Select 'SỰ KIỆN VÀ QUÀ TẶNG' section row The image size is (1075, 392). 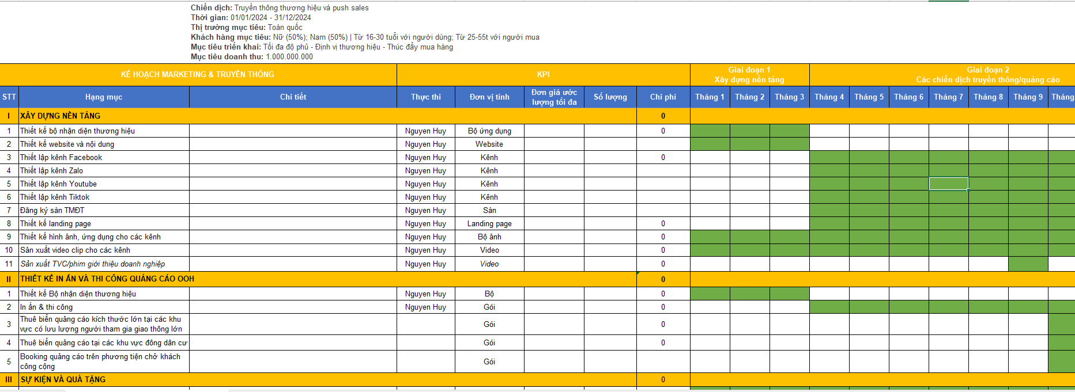pyautogui.click(x=63, y=379)
